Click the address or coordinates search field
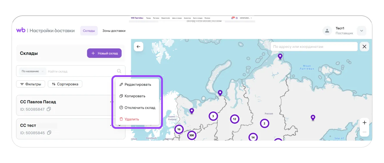Screen dimensions: 384x163 click(x=314, y=47)
